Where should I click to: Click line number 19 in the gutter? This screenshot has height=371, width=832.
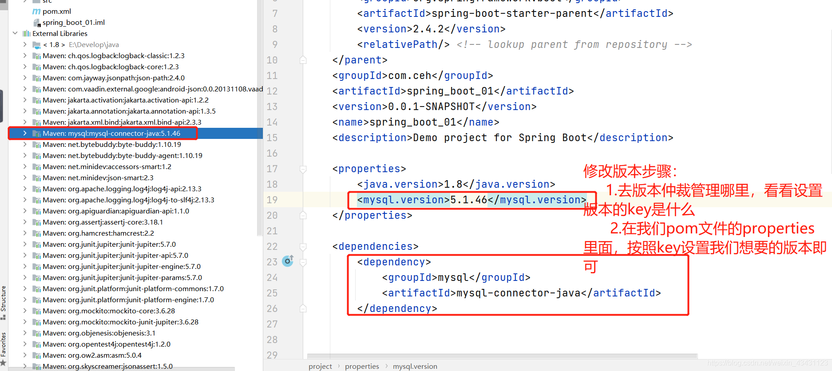[x=272, y=200]
